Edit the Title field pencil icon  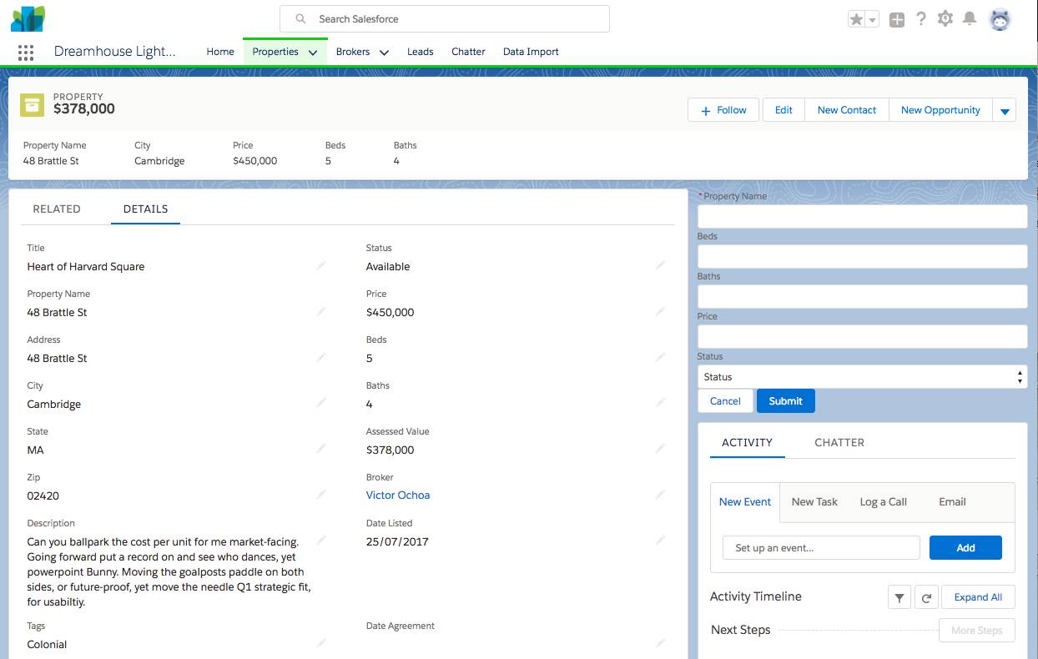coord(321,265)
